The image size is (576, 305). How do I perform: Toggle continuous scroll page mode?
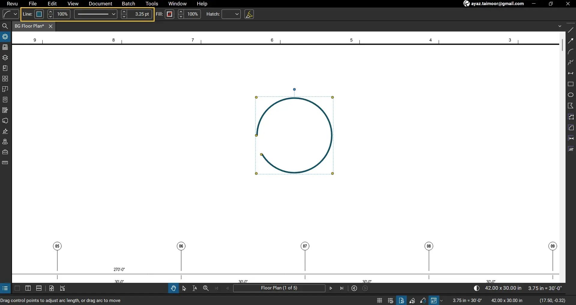coord(39,288)
